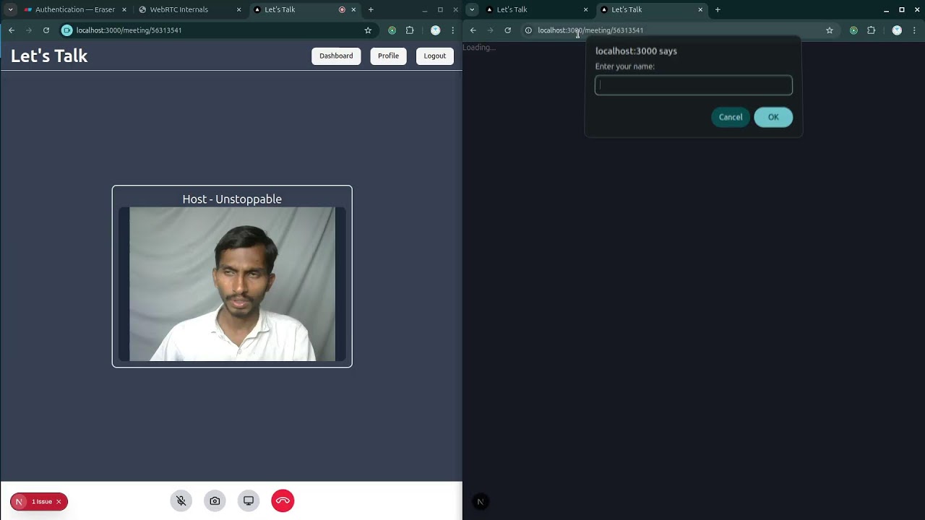Screen dimensions: 925x520
Task: Open new tab in right browser window
Action: (718, 9)
